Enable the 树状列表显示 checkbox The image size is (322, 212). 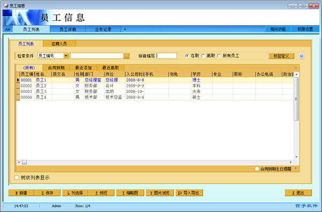pos(17,178)
